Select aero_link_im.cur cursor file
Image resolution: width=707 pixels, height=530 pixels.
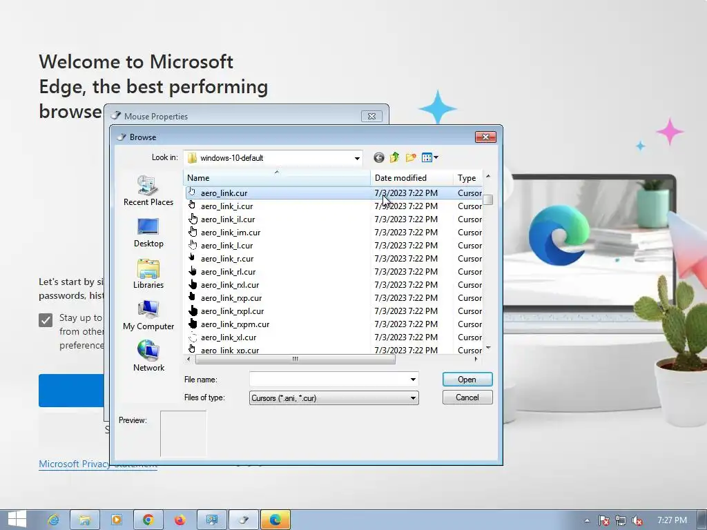[x=231, y=232]
